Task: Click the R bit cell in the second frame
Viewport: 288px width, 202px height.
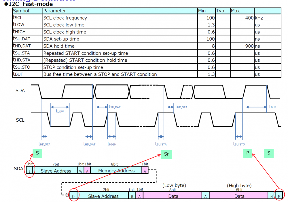Action: [x=132, y=196]
